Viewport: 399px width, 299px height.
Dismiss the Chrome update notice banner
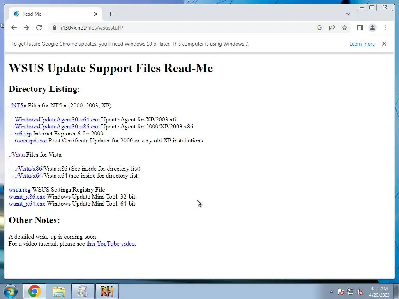point(384,44)
